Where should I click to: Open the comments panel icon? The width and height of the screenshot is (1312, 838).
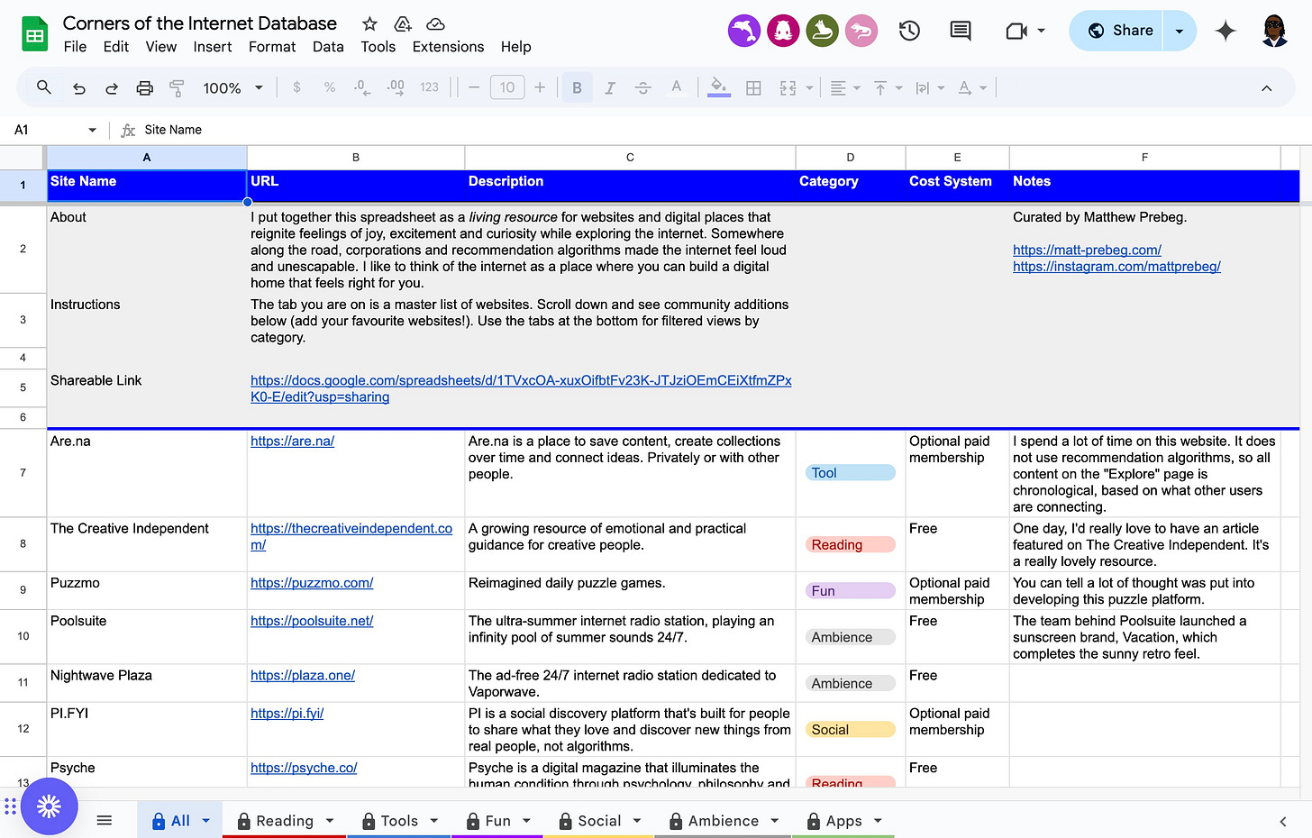coord(961,31)
